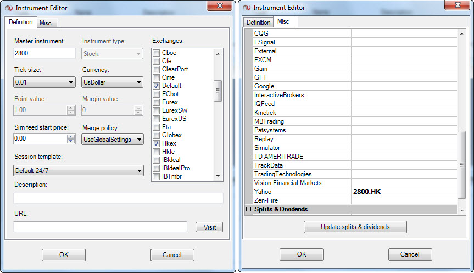The width and height of the screenshot is (474, 273).
Task: Click the Misc grid scrollbar thumb
Action: (x=461, y=165)
